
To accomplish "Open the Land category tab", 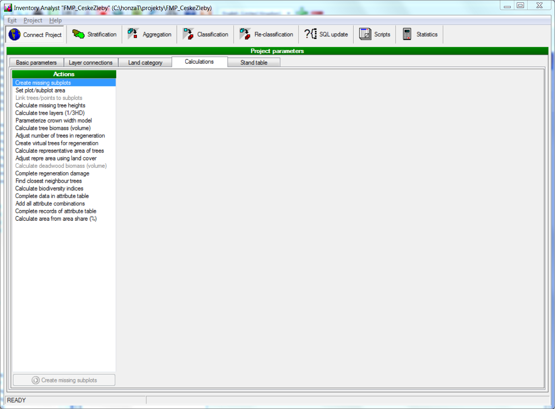I will (x=145, y=63).
